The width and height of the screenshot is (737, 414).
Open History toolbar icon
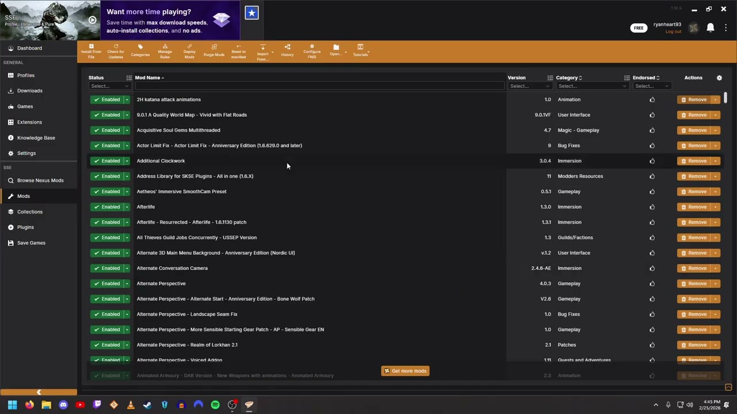coord(287,47)
